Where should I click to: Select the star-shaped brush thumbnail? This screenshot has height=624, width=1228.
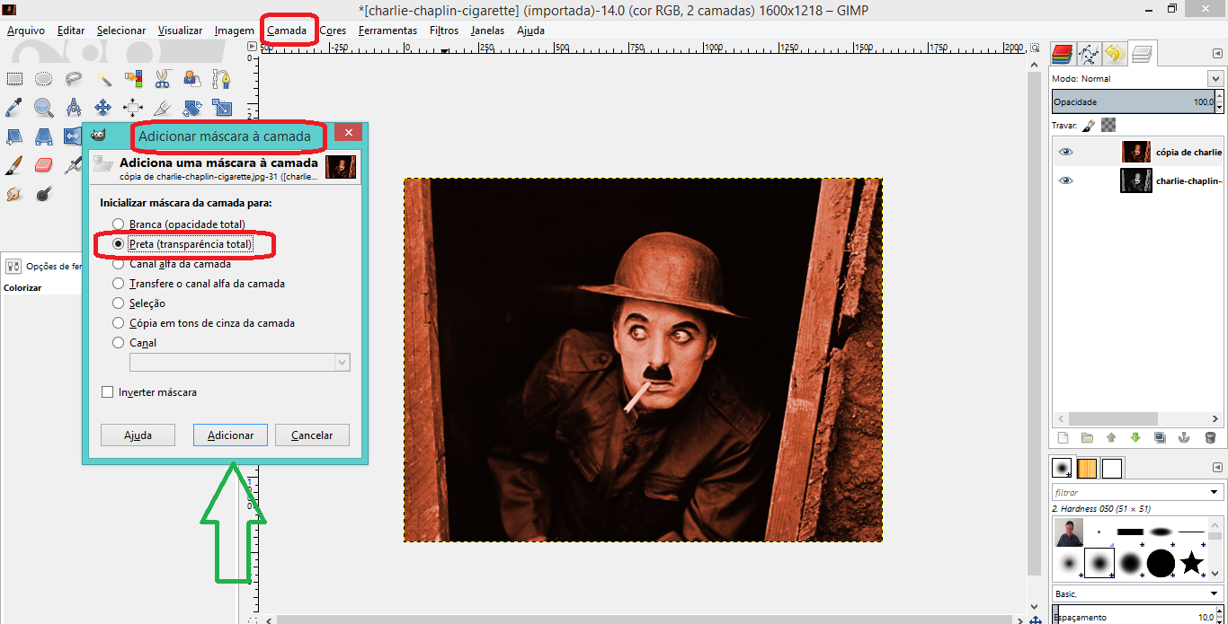click(1191, 563)
